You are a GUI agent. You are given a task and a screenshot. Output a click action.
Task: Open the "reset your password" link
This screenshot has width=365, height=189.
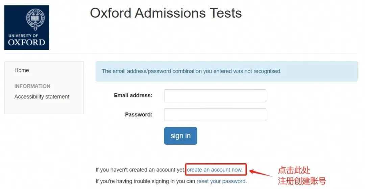tap(221, 181)
